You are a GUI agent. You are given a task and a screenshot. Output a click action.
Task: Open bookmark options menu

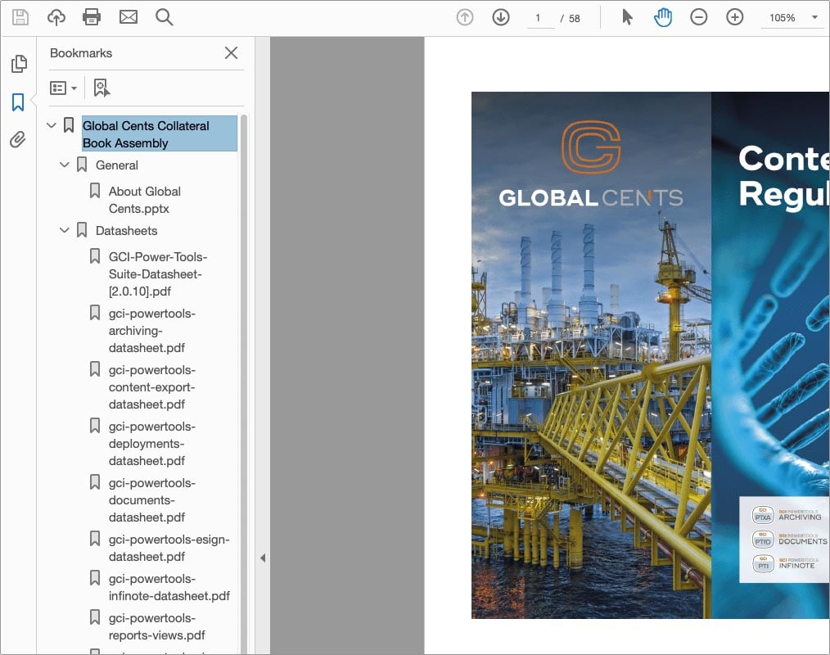pos(63,88)
